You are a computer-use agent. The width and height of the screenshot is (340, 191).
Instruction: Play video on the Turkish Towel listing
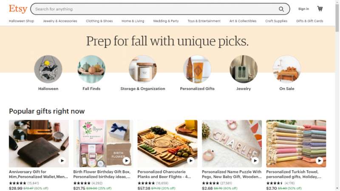coord(319,161)
